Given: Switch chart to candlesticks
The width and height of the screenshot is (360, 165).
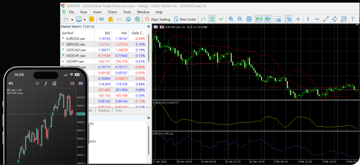Looking at the screenshot, I should coord(212,19).
